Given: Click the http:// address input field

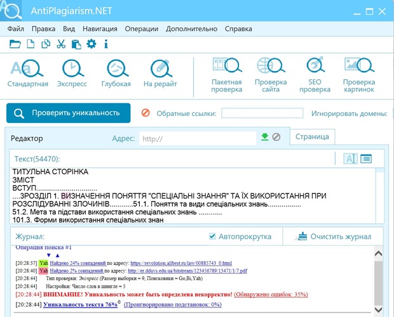Looking at the screenshot, I should click(x=198, y=138).
